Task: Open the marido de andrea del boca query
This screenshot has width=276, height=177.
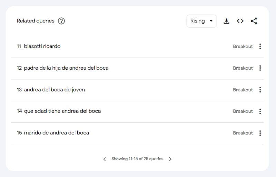Action: pyautogui.click(x=57, y=133)
